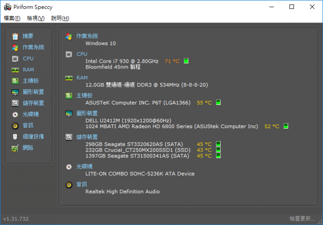
Task: Open the 檔案(F) menu
Action: [x=12, y=18]
